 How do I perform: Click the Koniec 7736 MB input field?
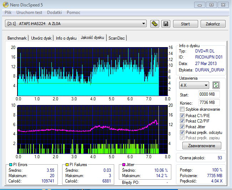coord(209,102)
